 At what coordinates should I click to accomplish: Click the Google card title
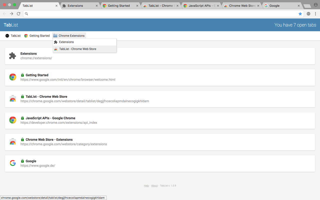[31, 161]
